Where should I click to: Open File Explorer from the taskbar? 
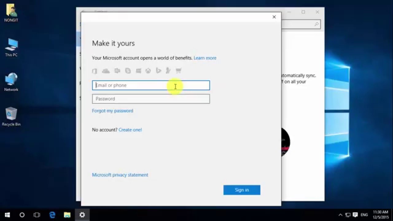pos(67,215)
